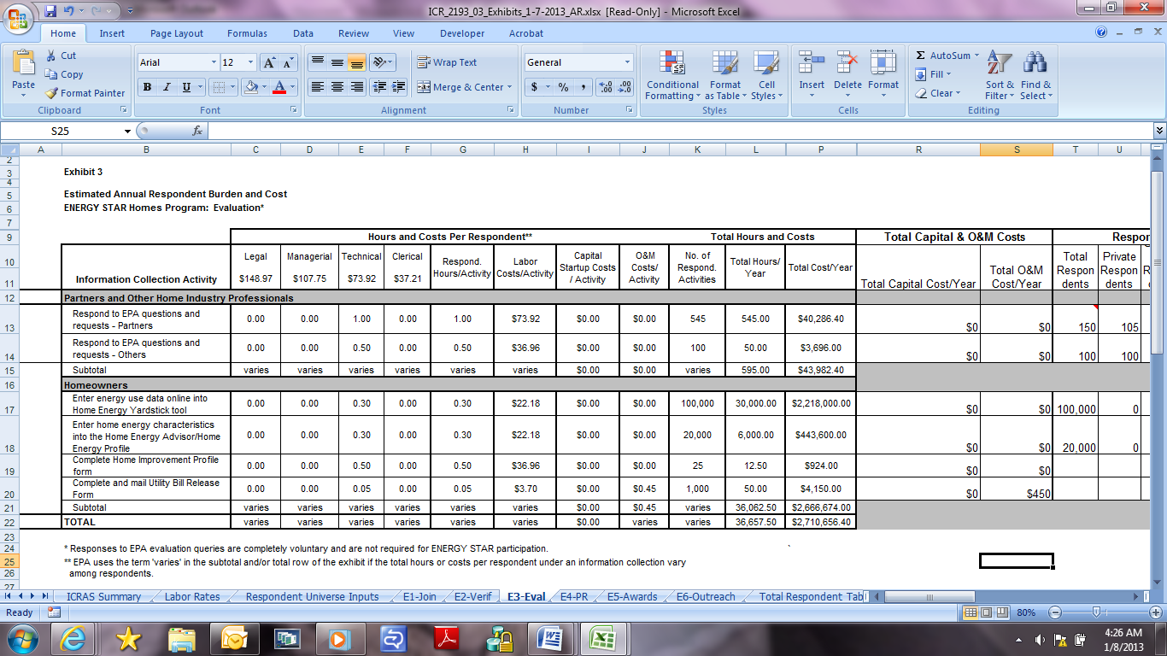This screenshot has height=656, width=1167.
Task: Expand the font name Arial dropdown
Action: 214,62
